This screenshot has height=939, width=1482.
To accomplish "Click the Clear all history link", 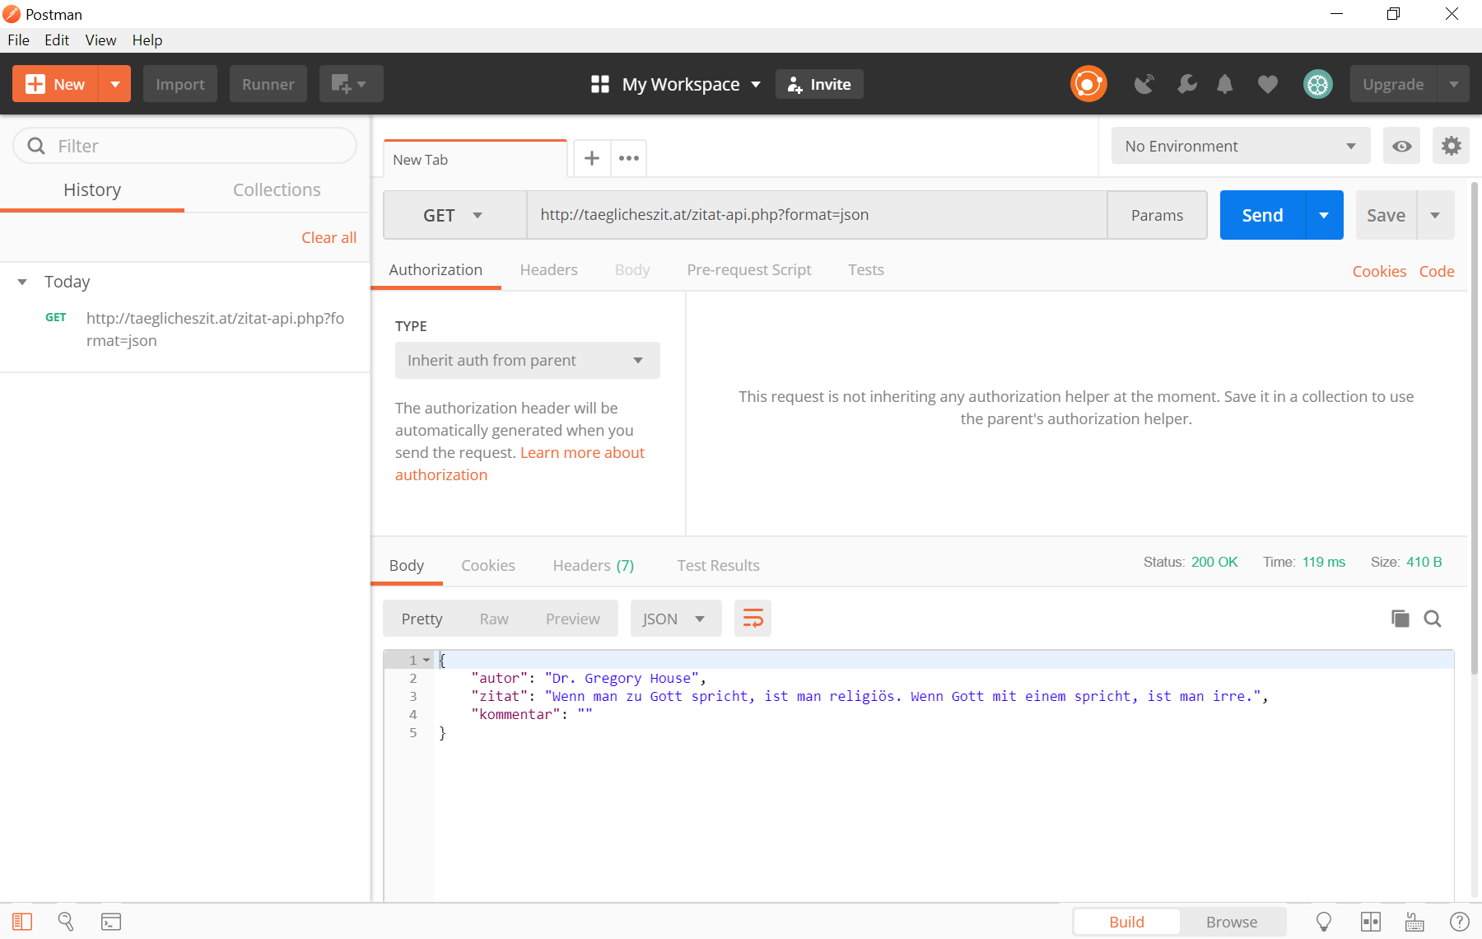I will [329, 237].
